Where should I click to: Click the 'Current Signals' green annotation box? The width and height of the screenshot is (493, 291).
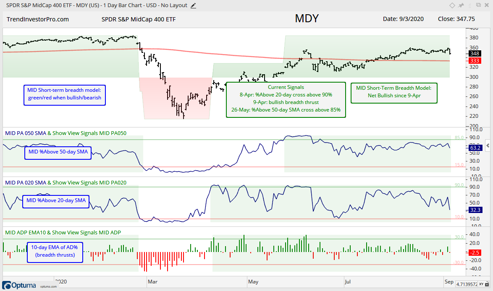coord(286,100)
